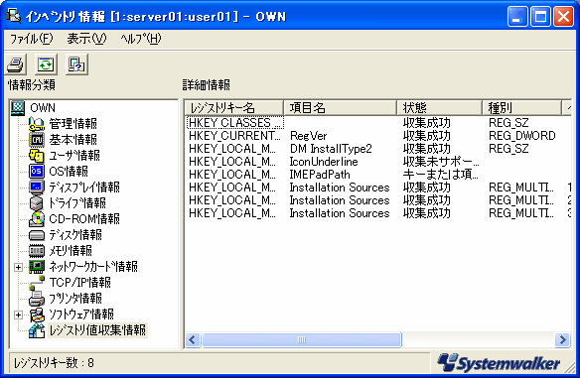Image resolution: width=580 pixels, height=378 pixels.
Task: Click the ユーザ情報 user icon
Action: click(x=36, y=156)
